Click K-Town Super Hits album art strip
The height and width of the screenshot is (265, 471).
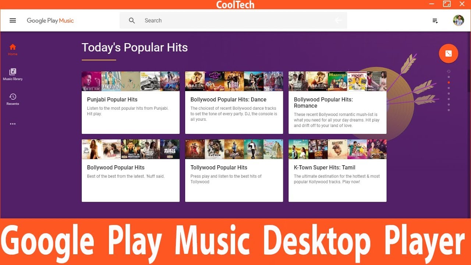(337, 149)
